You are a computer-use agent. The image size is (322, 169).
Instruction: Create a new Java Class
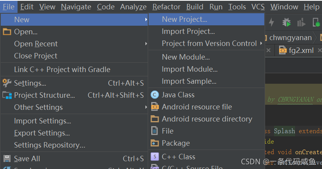click(x=178, y=95)
